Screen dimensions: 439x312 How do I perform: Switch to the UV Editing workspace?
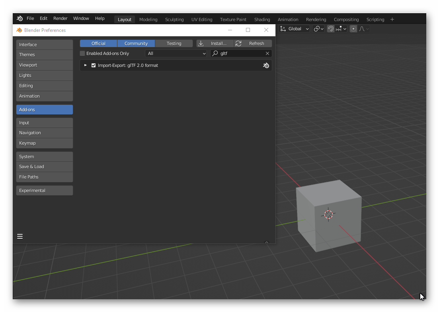pyautogui.click(x=201, y=20)
